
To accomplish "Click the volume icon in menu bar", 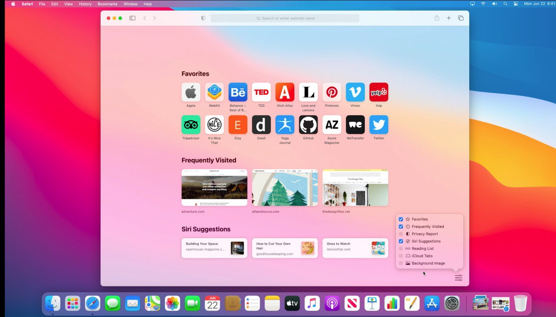I will pyautogui.click(x=494, y=4).
